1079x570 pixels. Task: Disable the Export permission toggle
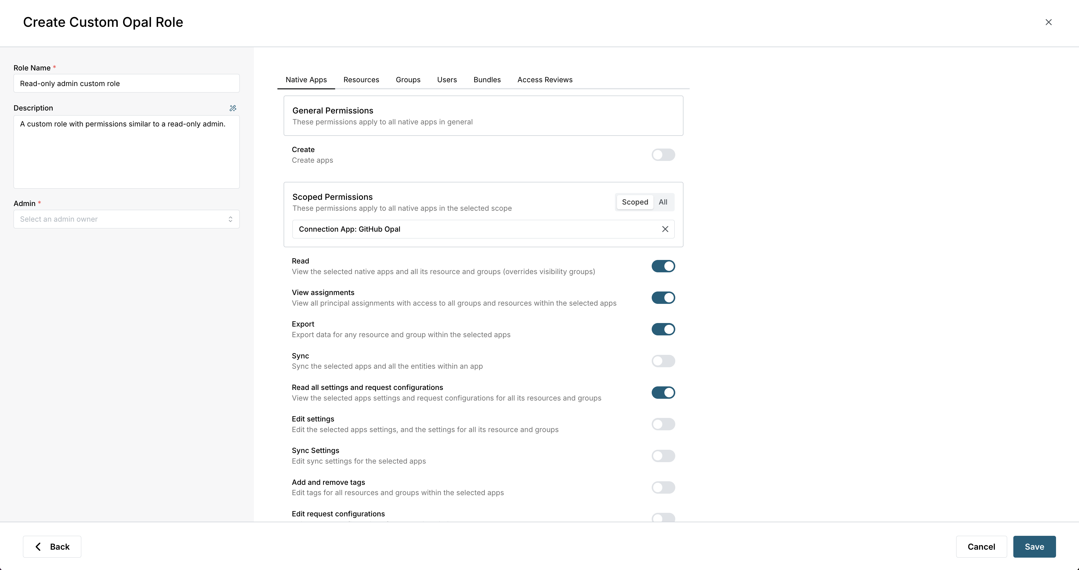[663, 330]
